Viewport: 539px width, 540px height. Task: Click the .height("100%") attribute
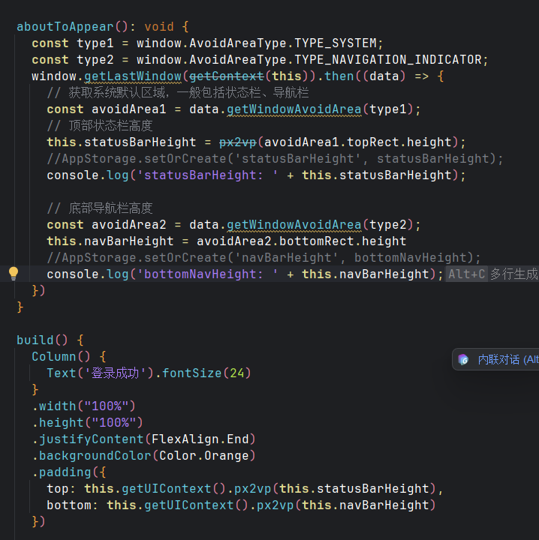click(88, 423)
